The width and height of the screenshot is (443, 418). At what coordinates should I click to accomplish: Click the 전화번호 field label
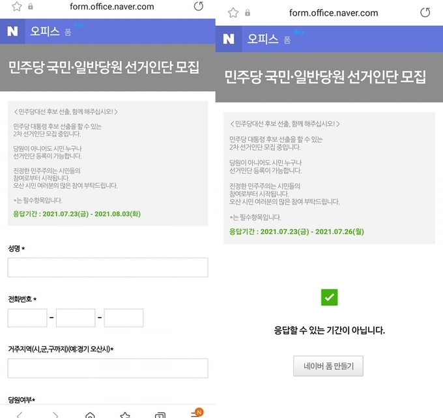pos(22,299)
